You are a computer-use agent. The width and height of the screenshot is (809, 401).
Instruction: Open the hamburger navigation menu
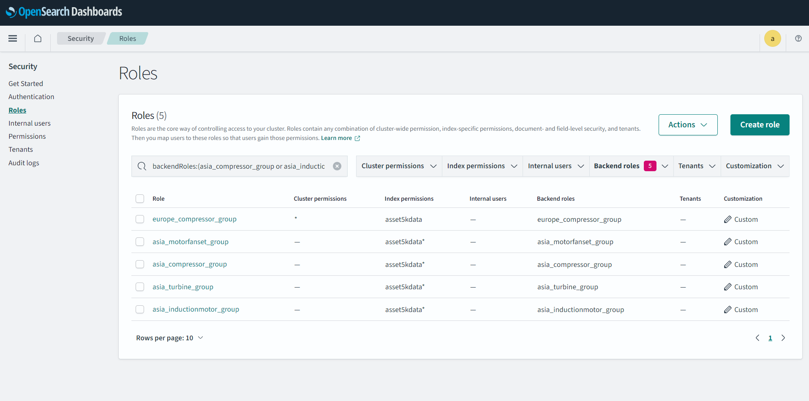coord(13,38)
